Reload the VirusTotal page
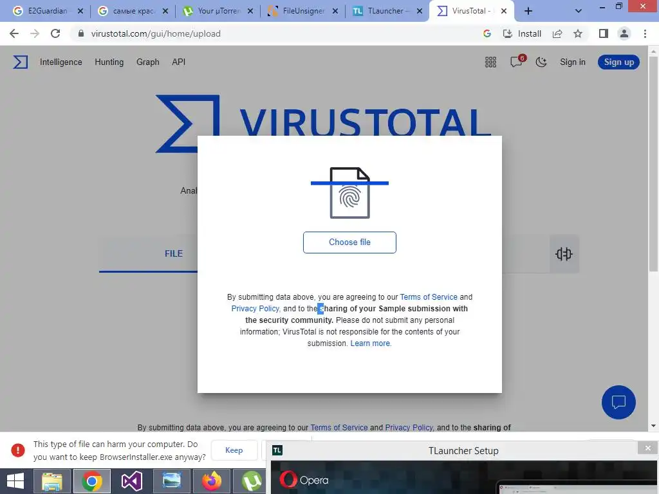 click(55, 33)
